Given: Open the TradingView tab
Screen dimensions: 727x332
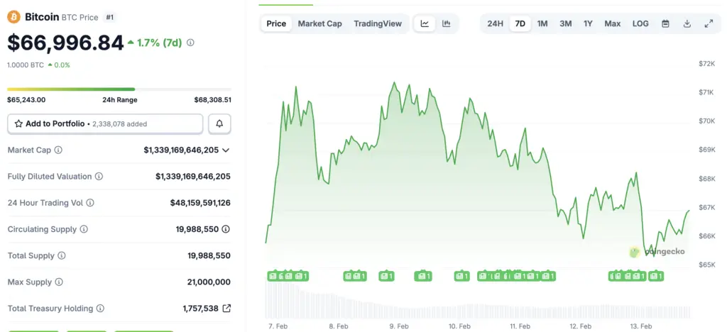Looking at the screenshot, I should click(x=378, y=23).
